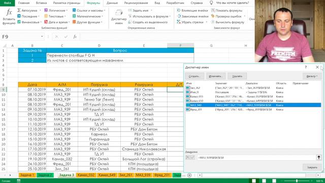The width and height of the screenshot is (325, 183).
Task: Click Влияющие ячейки trace icon
Action: (x=179, y=10)
